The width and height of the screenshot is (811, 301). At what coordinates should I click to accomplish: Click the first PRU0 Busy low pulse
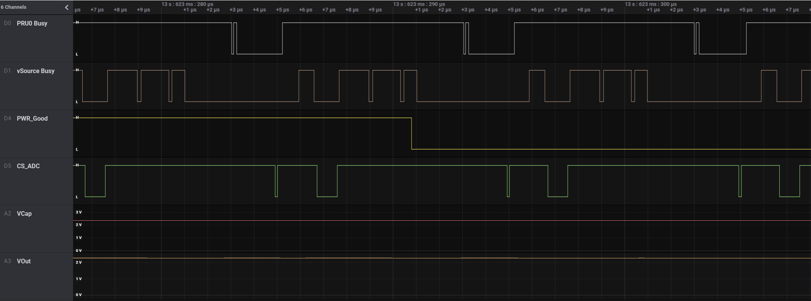pyautogui.click(x=233, y=38)
